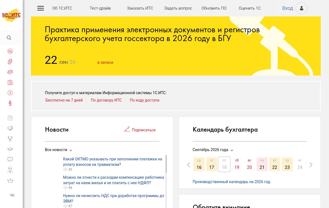The width and height of the screenshot is (329, 208).
Task: Open Производственный календарь на 2026 год link
Action: click(x=231, y=182)
